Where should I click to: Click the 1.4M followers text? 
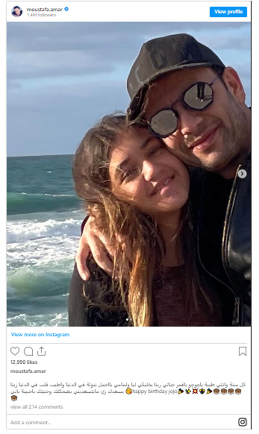41,15
